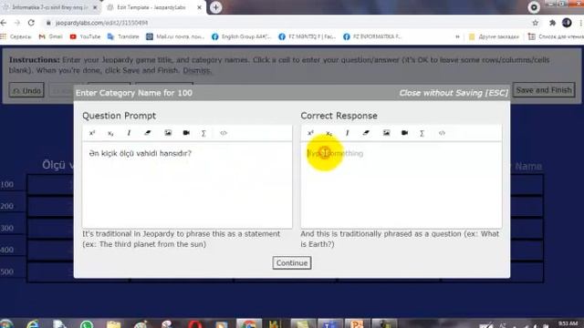The height and width of the screenshot is (328, 584).
Task: Open code view in Correct Response editor
Action: (442, 133)
